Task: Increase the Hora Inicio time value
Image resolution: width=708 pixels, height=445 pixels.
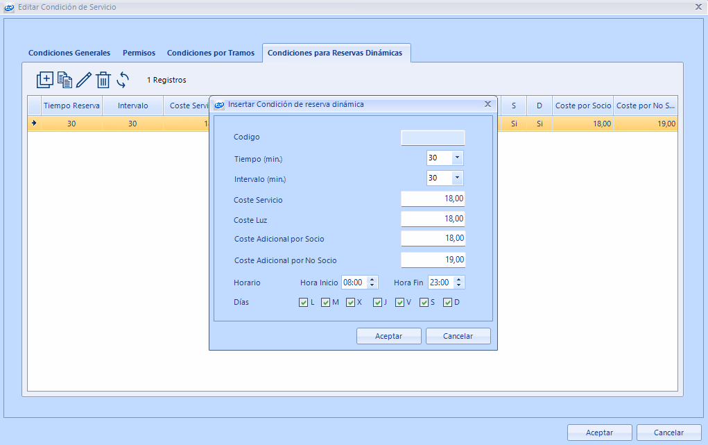Action: [372, 280]
